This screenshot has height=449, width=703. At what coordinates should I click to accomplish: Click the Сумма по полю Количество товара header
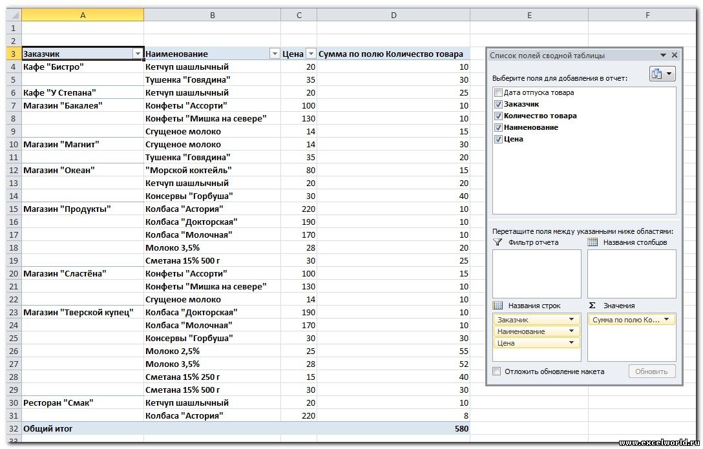[393, 54]
